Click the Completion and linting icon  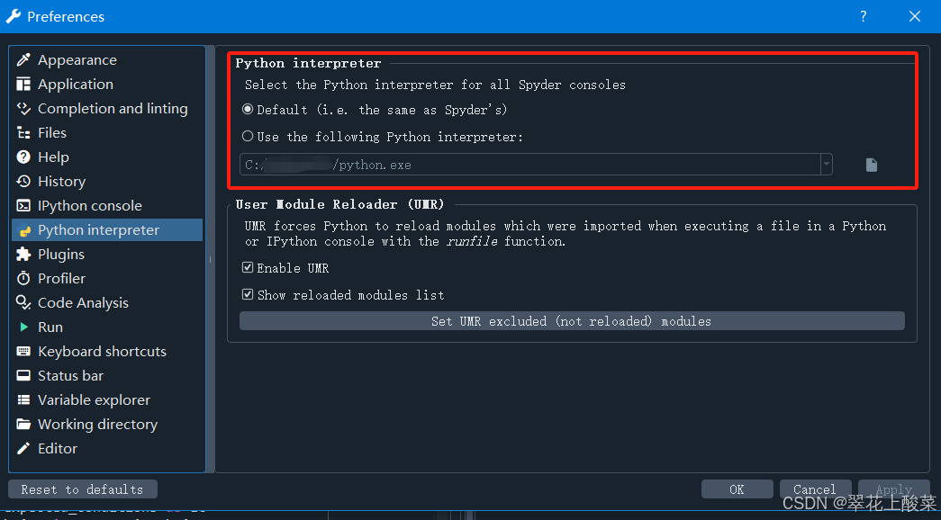23,109
